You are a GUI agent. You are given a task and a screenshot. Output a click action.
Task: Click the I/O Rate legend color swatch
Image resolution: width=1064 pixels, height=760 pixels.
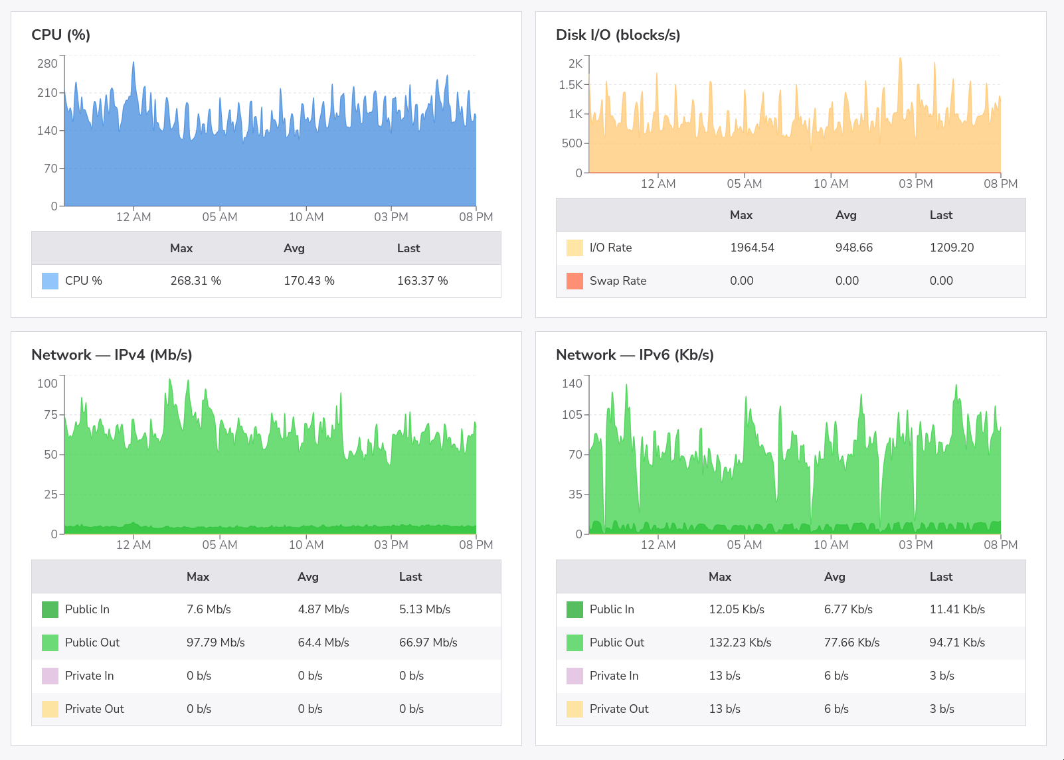(x=575, y=248)
